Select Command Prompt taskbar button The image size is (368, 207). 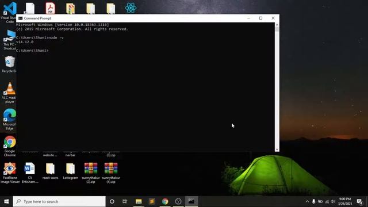pyautogui.click(x=191, y=201)
